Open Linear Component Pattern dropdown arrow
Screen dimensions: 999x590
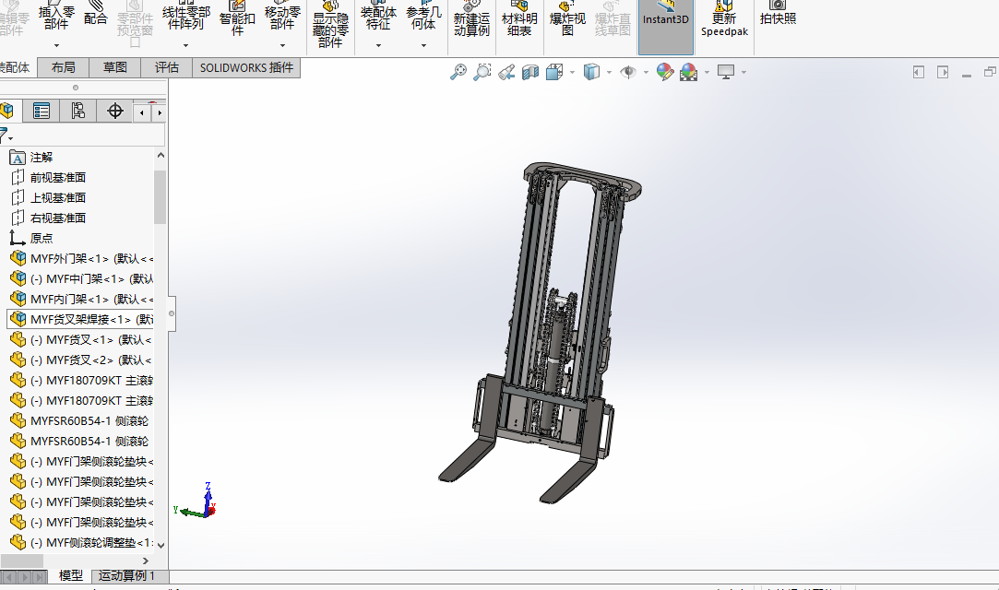tap(185, 46)
